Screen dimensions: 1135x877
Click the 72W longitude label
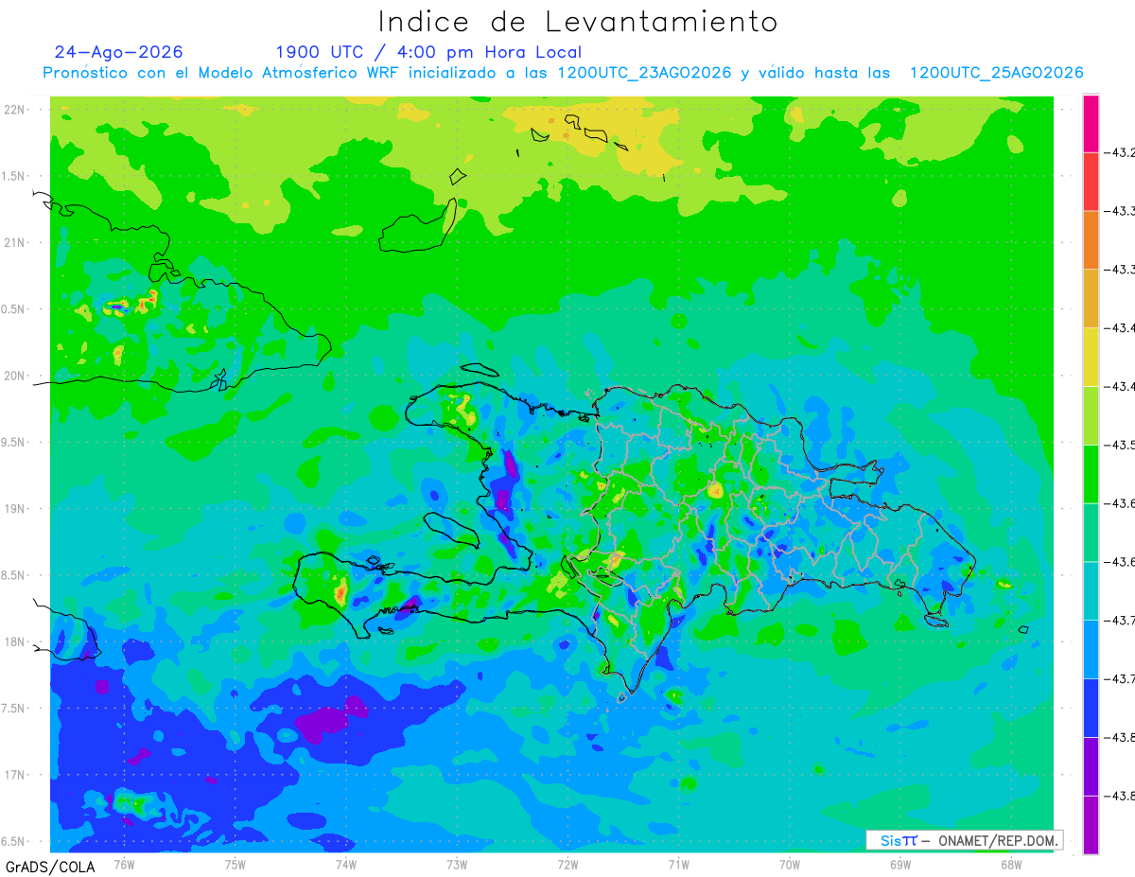[x=567, y=864]
